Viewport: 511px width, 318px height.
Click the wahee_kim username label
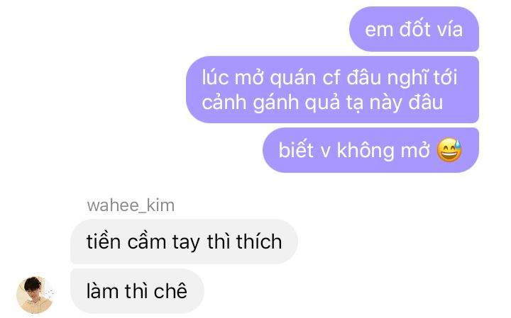[x=131, y=205]
